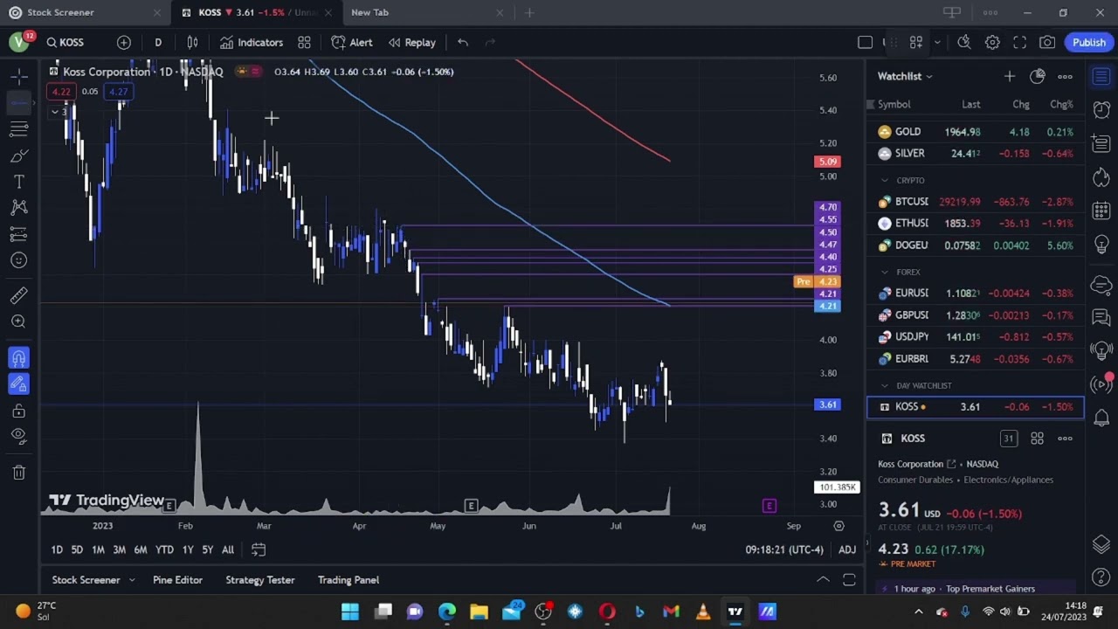1118x629 pixels.
Task: Open chart settings gear icon
Action: [992, 42]
